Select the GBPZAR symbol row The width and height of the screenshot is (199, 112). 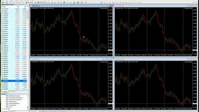tap(14, 83)
